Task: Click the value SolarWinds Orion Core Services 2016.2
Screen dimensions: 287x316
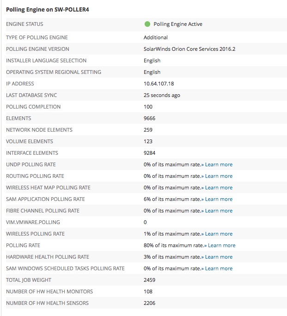Action: [x=189, y=49]
